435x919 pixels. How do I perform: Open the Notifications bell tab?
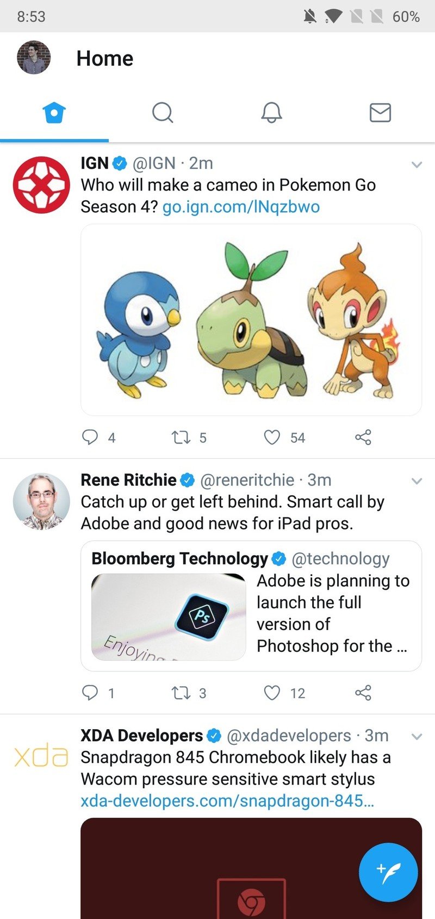(x=271, y=113)
